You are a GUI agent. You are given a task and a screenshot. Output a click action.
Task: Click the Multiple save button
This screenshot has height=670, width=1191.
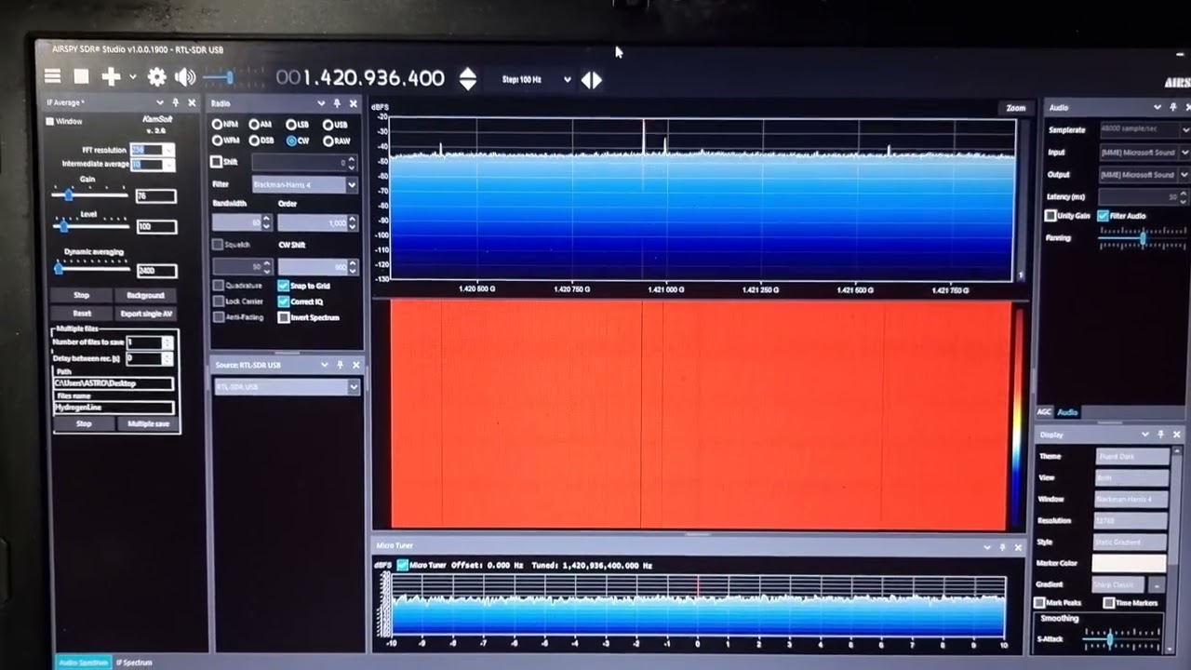[x=148, y=424]
